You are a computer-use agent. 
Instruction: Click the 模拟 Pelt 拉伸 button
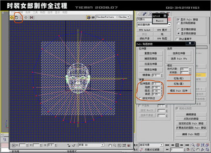coord(179,91)
